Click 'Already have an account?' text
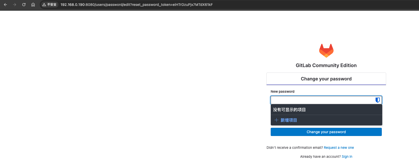 320,156
